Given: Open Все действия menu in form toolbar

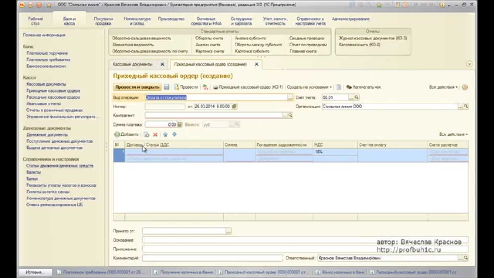Looking at the screenshot, I should point(443,87).
